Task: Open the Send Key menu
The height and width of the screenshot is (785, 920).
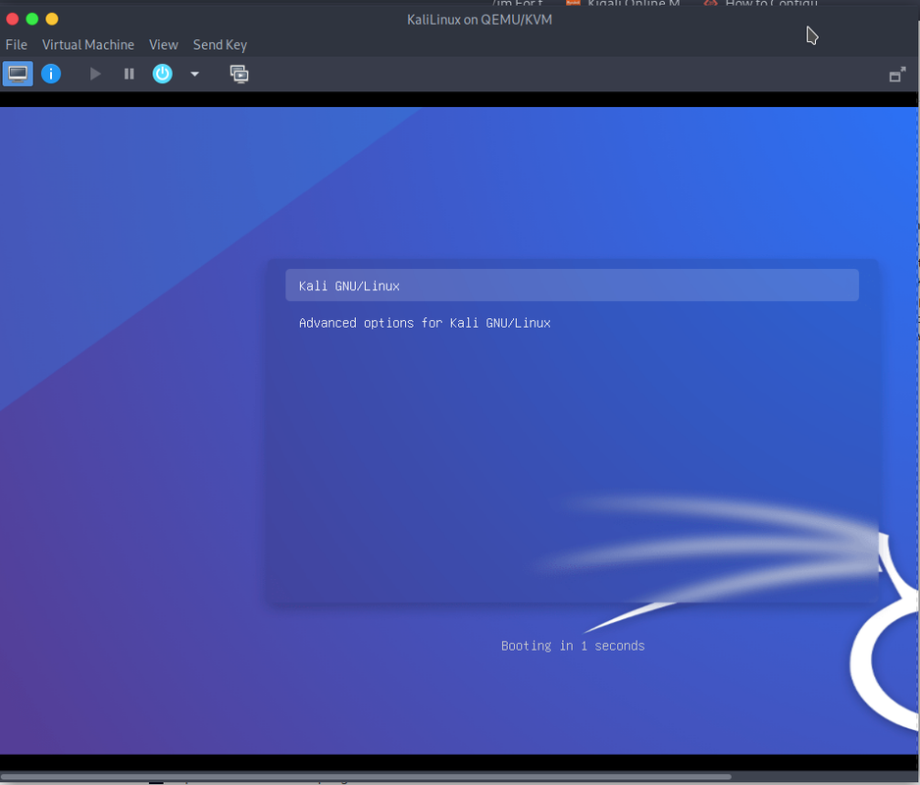Action: pyautogui.click(x=220, y=44)
